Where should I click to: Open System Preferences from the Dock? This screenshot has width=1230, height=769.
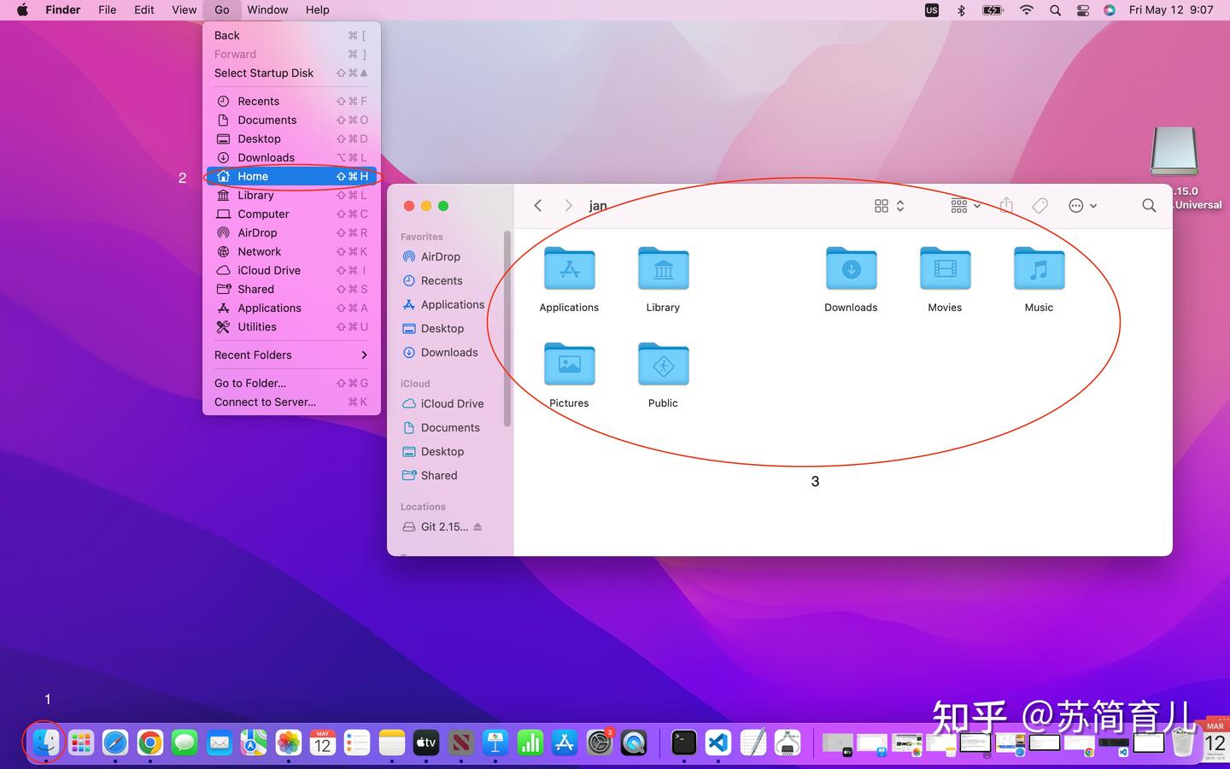[600, 743]
